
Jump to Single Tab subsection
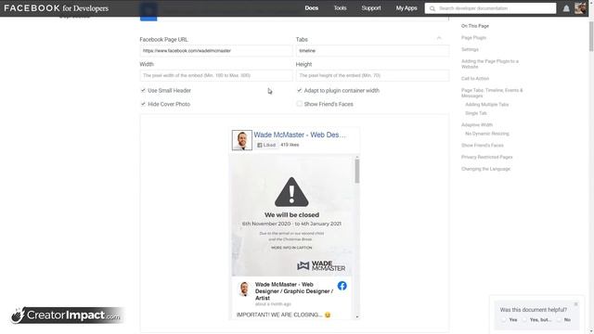(x=476, y=113)
